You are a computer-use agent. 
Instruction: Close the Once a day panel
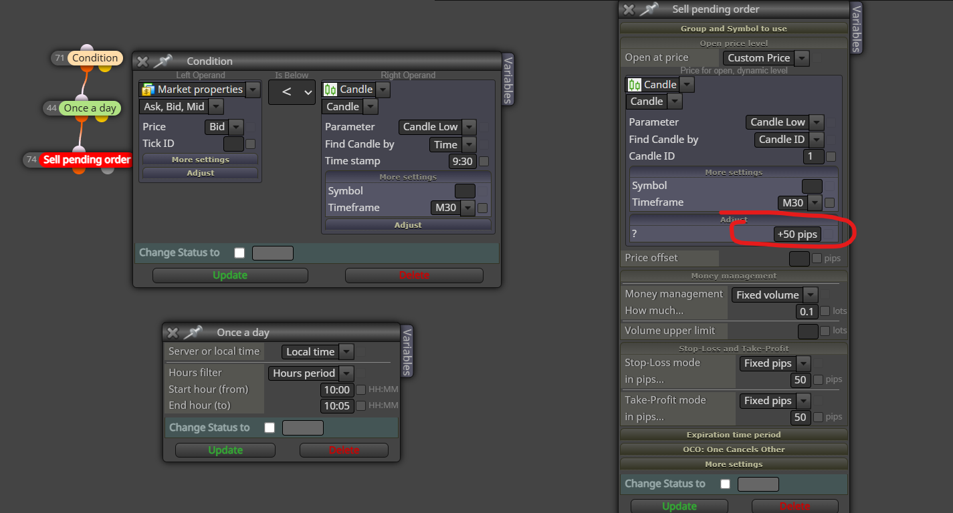pos(173,333)
